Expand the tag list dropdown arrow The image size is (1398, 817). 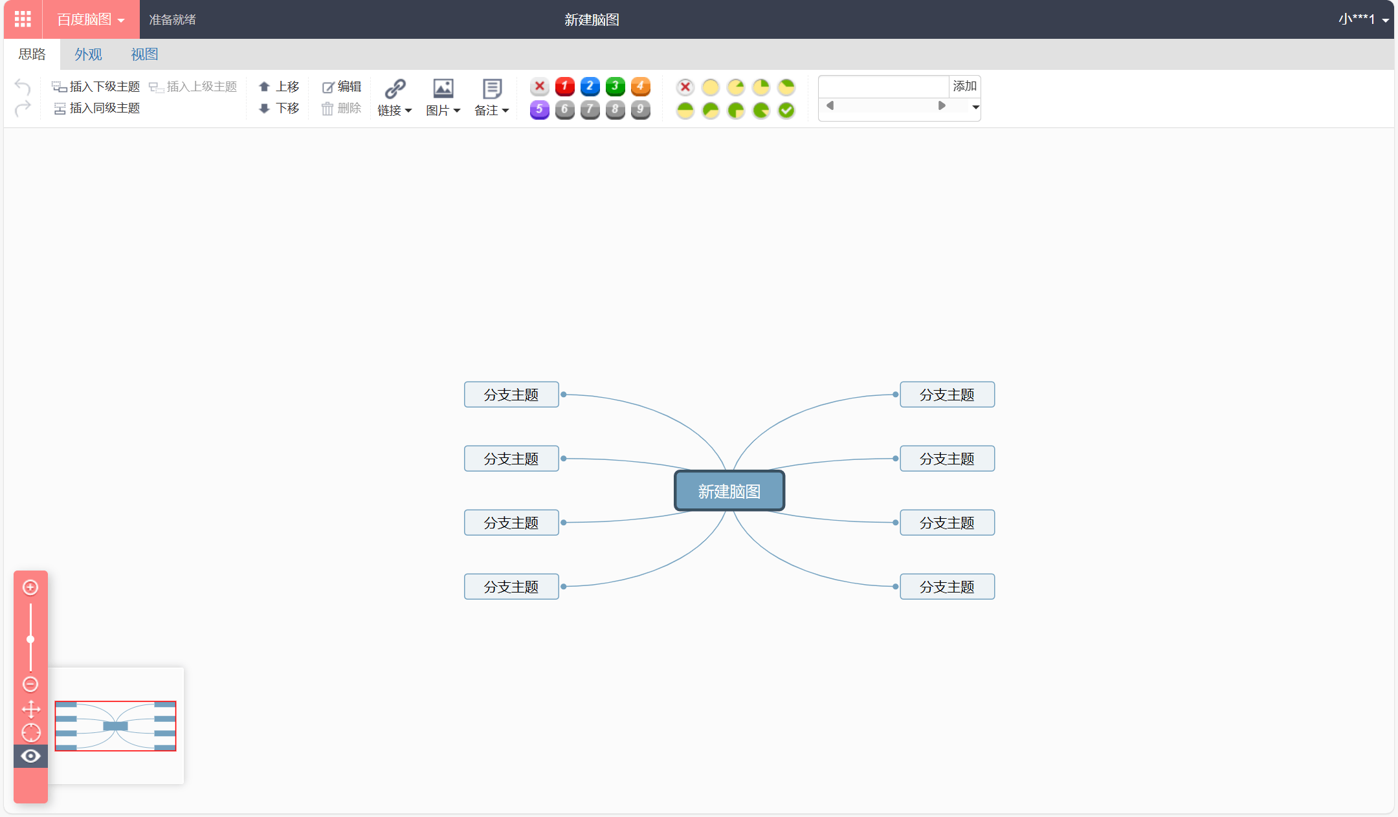pyautogui.click(x=975, y=107)
